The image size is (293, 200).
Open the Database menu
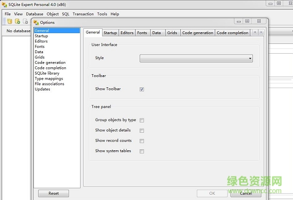point(35,14)
